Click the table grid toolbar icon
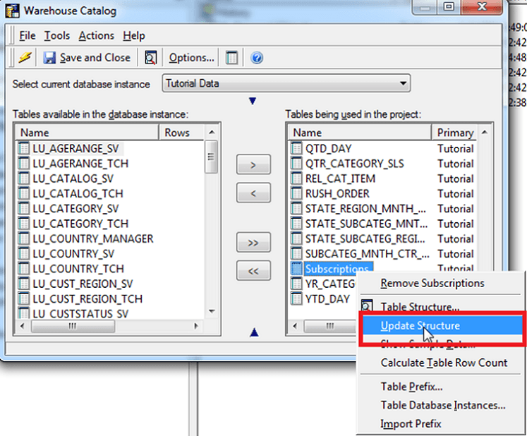This screenshot has height=436, width=527. tap(231, 58)
